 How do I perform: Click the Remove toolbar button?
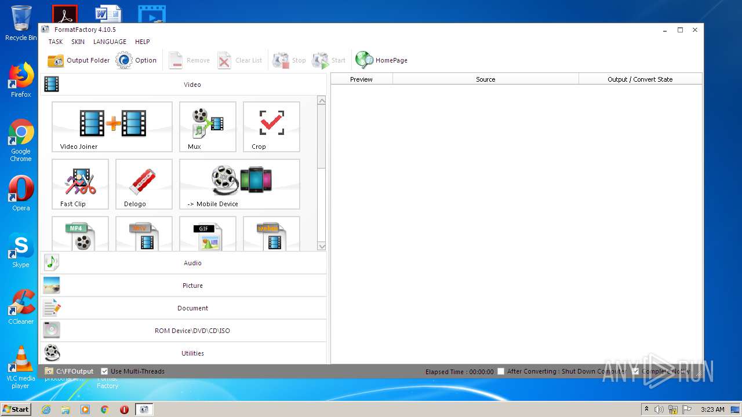(189, 60)
